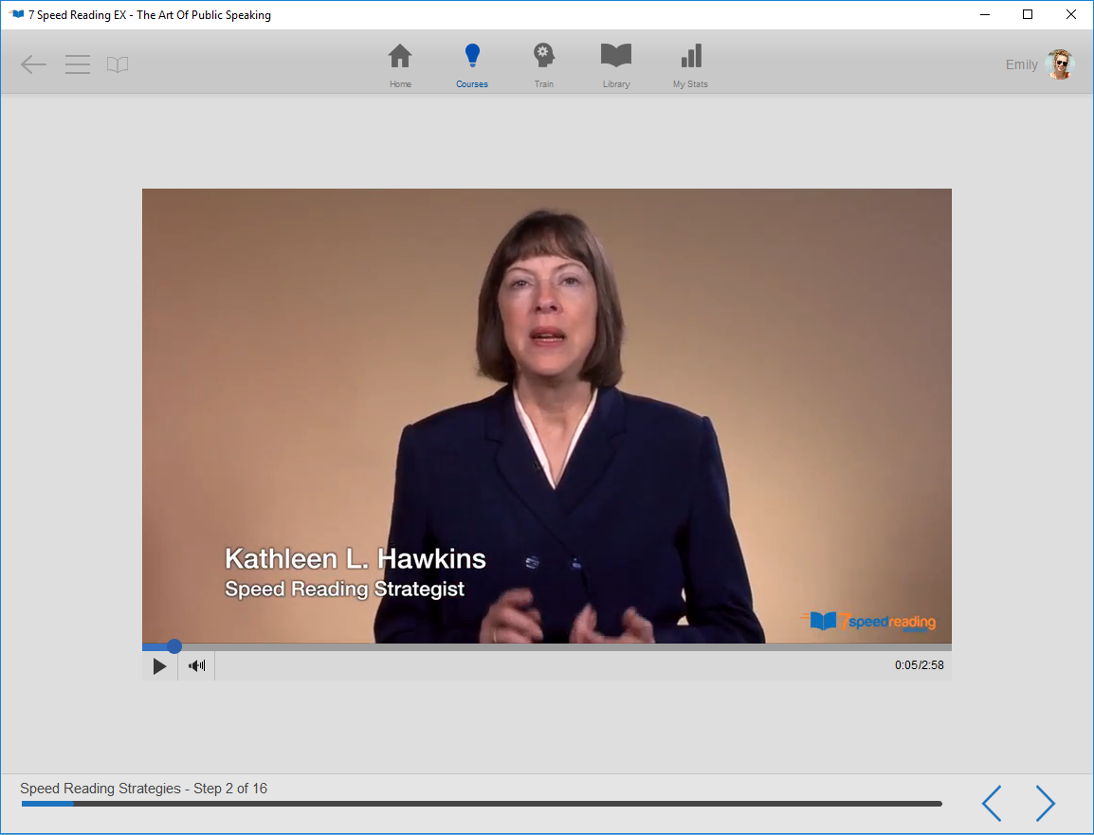This screenshot has height=835, width=1094.
Task: Minimize the 7 Speed Reading EX window
Action: 984,14
